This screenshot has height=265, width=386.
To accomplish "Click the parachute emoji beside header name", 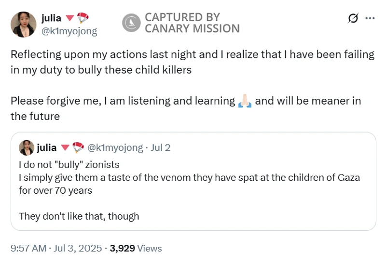I will [83, 18].
